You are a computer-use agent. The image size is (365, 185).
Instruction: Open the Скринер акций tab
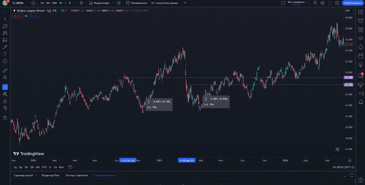click(23, 175)
